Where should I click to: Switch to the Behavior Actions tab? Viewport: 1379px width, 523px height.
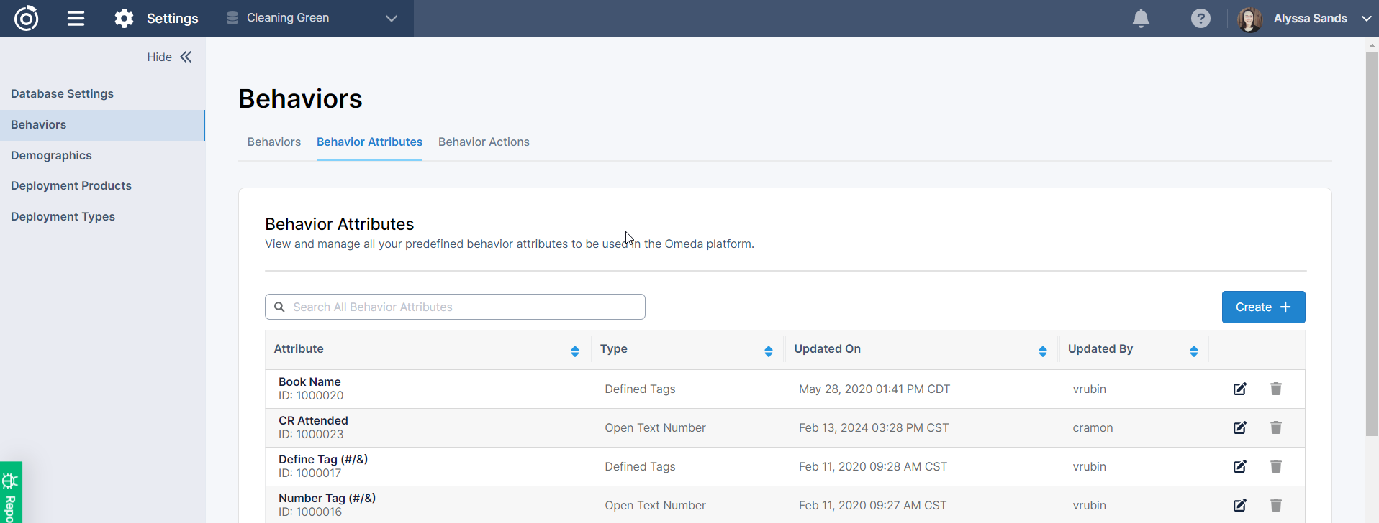click(484, 142)
